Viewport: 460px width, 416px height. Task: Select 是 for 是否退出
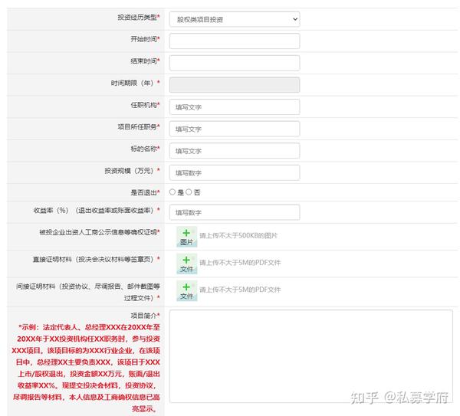(x=172, y=192)
